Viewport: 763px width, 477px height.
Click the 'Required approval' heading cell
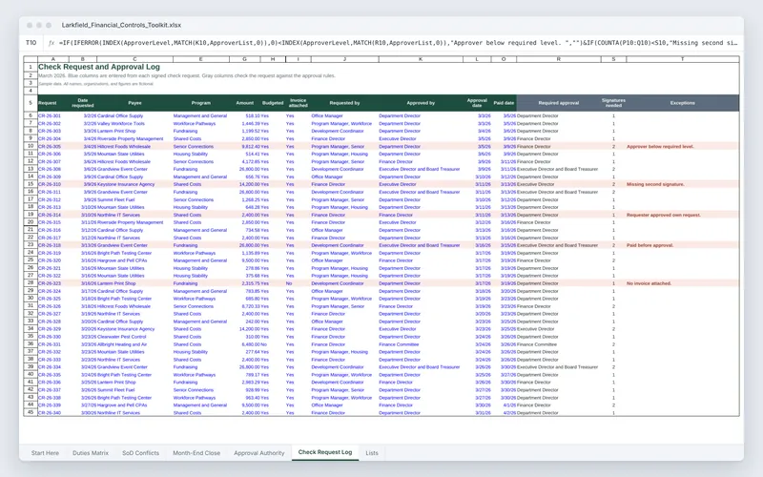coord(559,103)
